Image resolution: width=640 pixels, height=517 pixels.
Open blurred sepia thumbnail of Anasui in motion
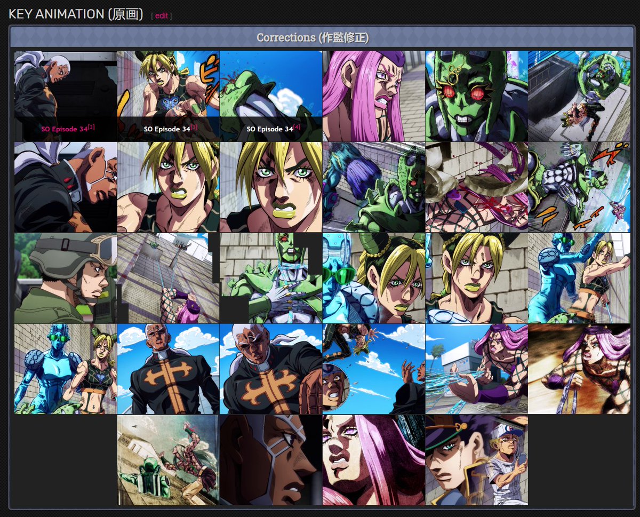pos(579,369)
